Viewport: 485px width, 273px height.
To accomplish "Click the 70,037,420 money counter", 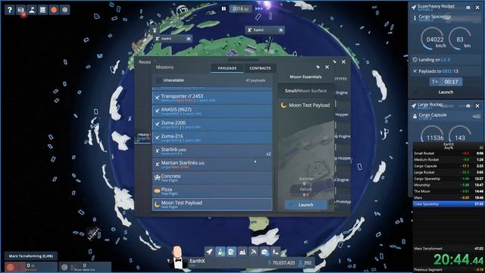I will pos(281,263).
